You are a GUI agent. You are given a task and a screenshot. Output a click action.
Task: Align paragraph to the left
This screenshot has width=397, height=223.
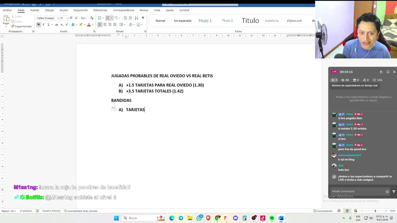(100, 24)
